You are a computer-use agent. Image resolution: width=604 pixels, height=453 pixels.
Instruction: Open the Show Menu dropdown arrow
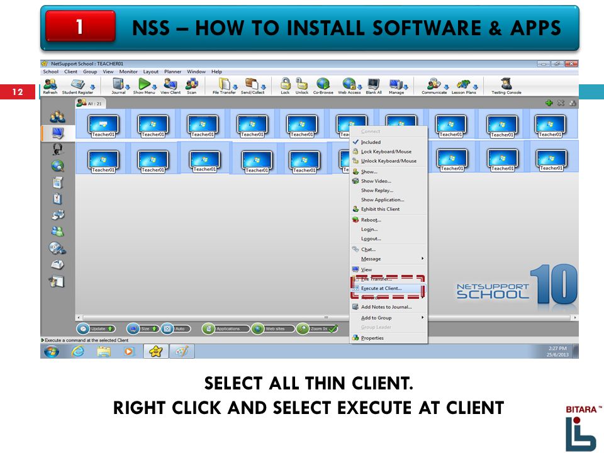(154, 87)
